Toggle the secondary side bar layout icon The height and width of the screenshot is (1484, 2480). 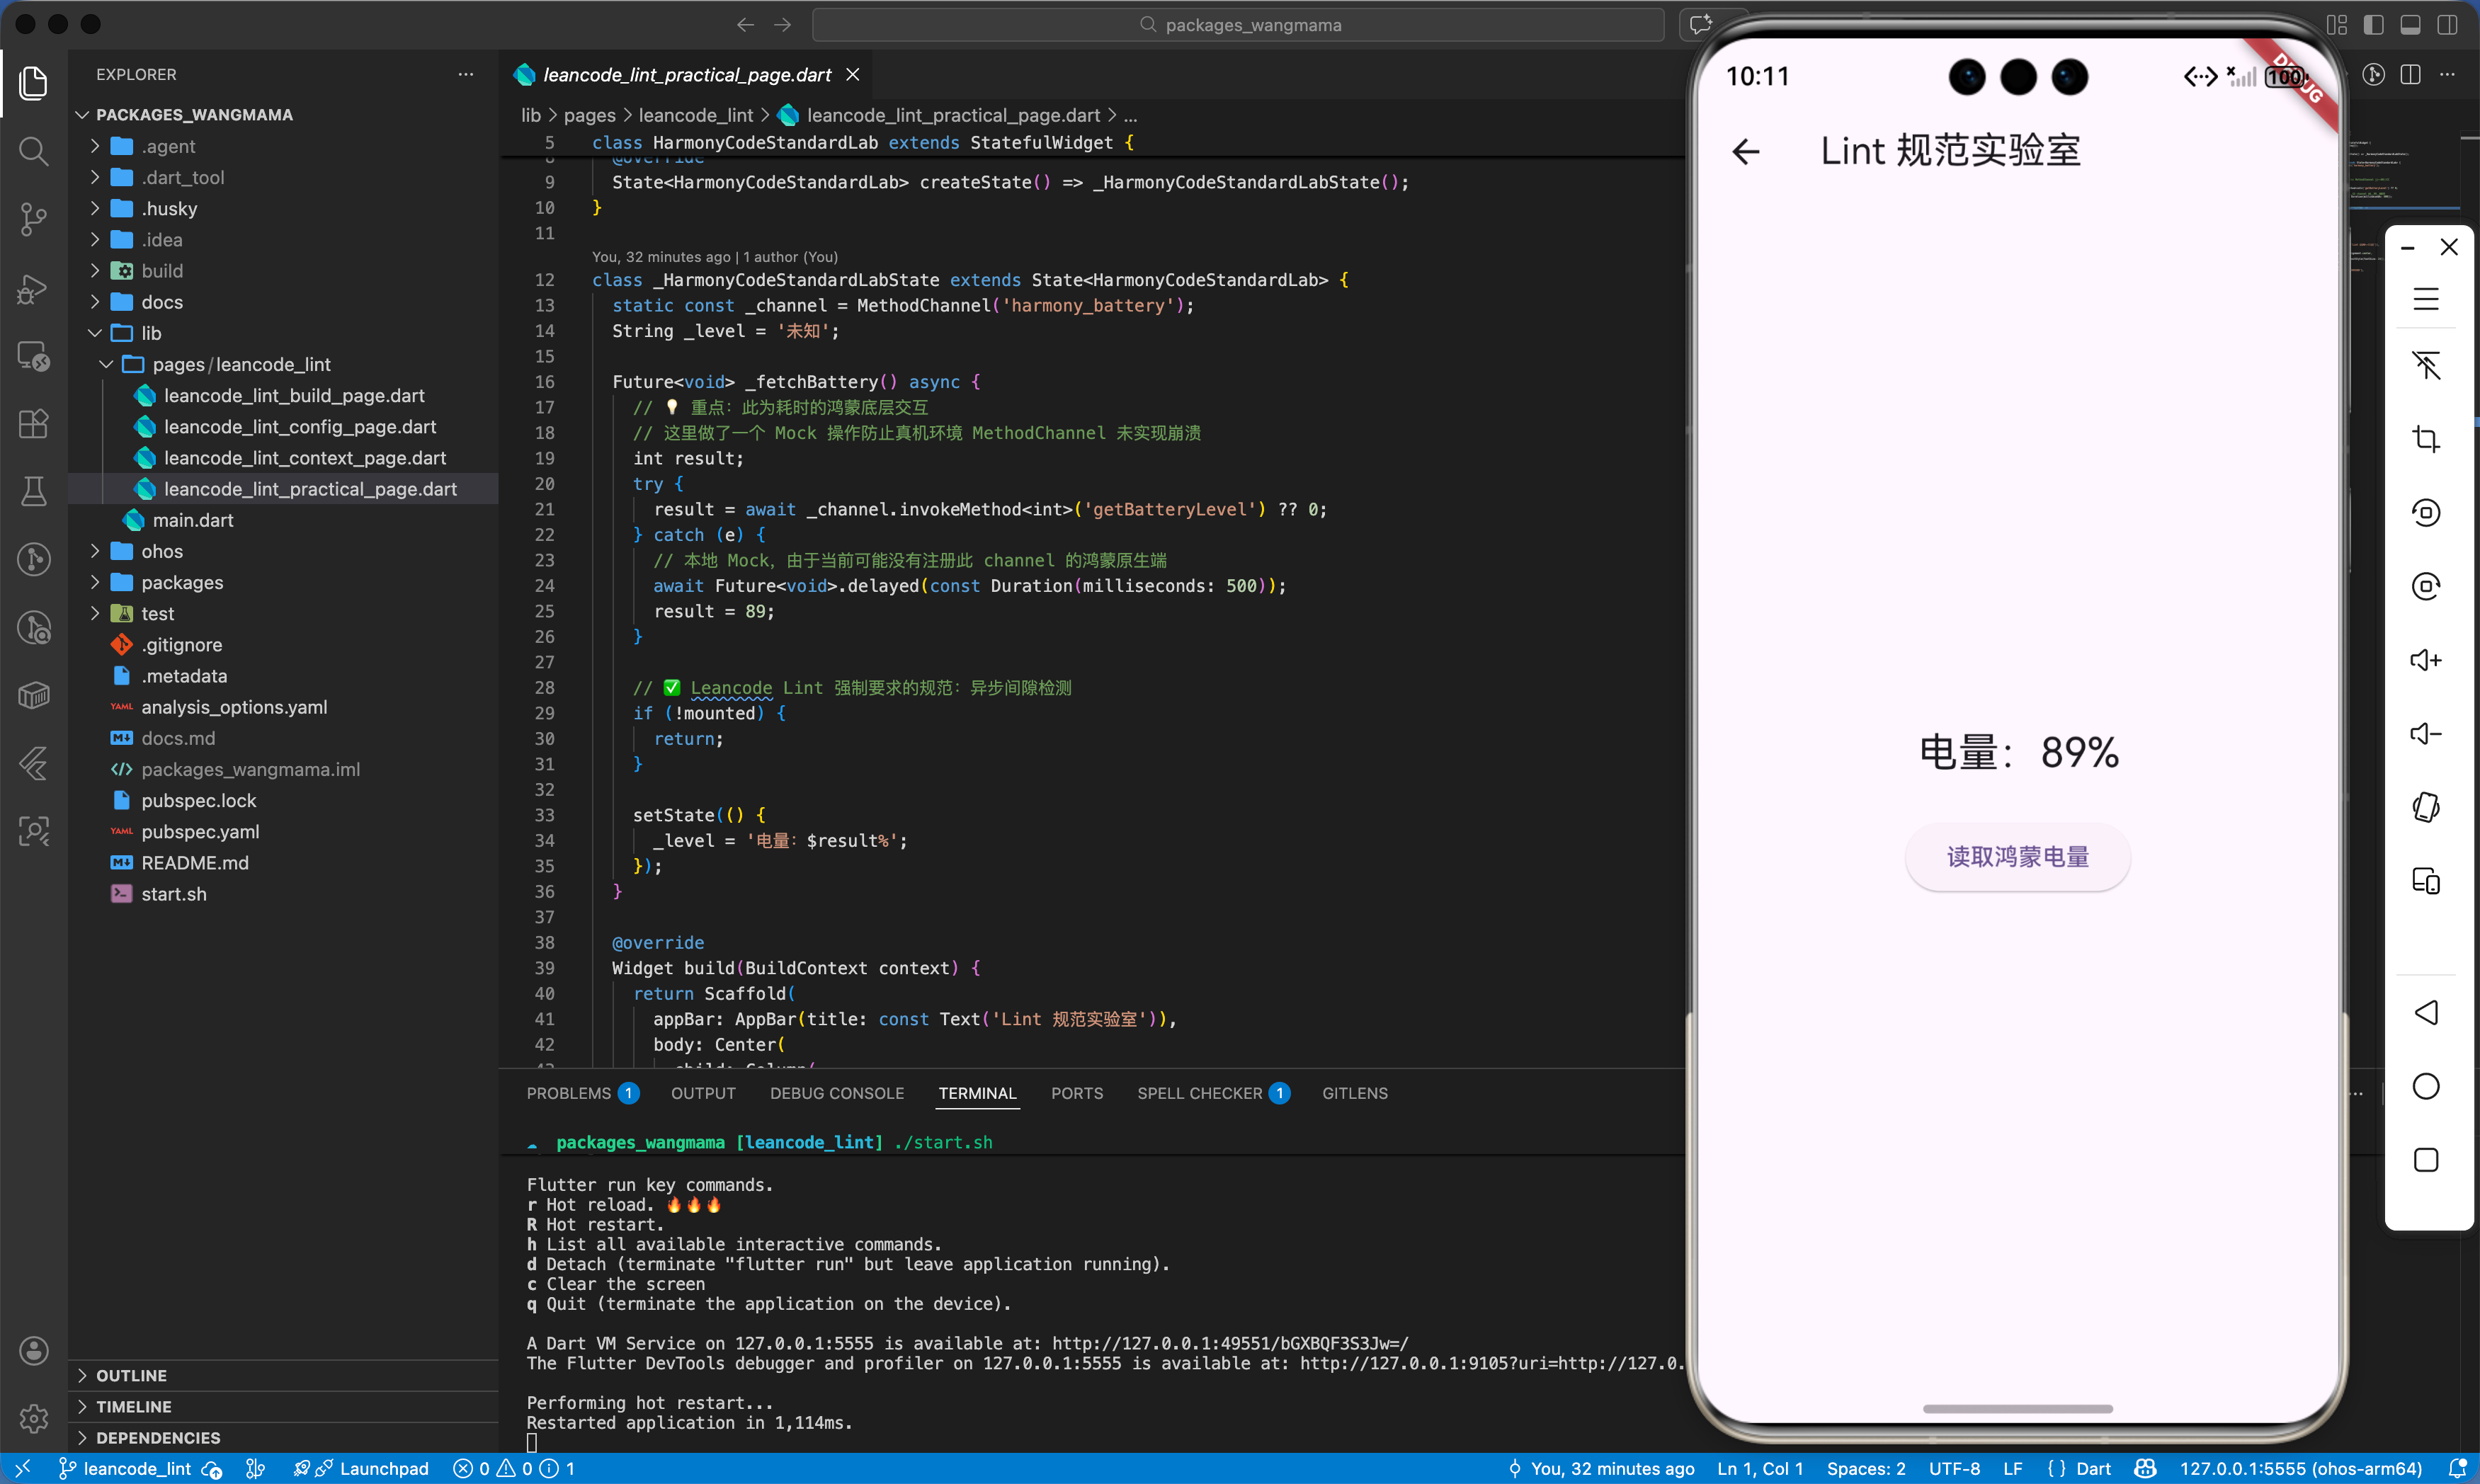point(2447,25)
